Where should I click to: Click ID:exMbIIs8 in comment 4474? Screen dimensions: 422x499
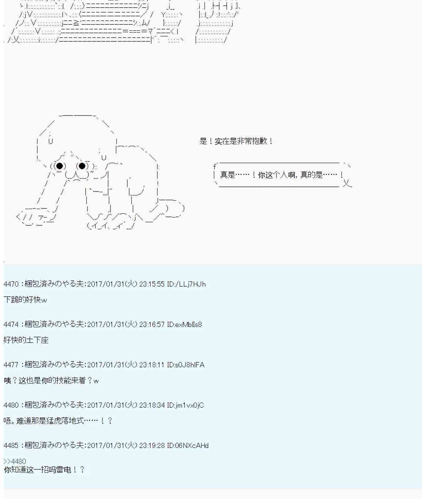pyautogui.click(x=184, y=324)
